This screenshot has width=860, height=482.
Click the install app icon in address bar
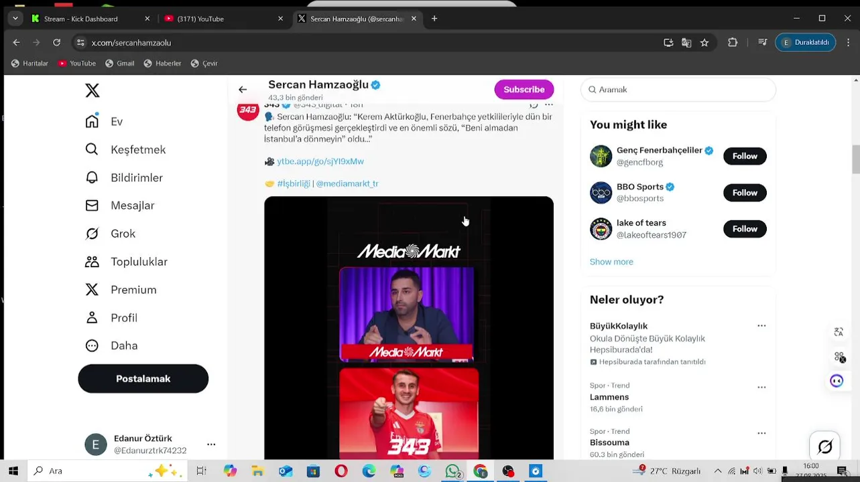(x=668, y=43)
